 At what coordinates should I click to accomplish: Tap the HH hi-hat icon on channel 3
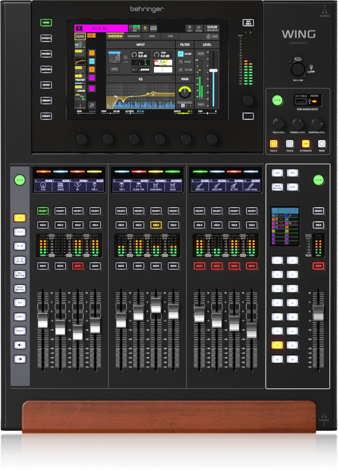click(x=77, y=186)
